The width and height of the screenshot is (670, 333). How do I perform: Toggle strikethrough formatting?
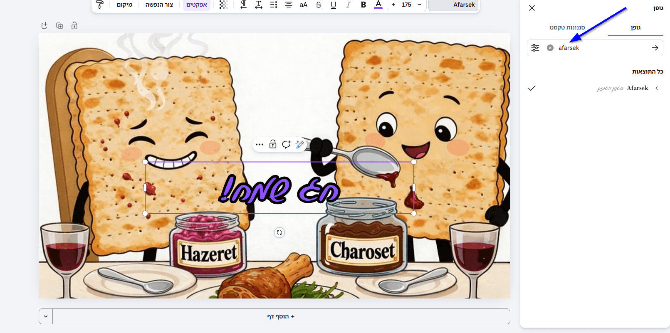(x=319, y=5)
